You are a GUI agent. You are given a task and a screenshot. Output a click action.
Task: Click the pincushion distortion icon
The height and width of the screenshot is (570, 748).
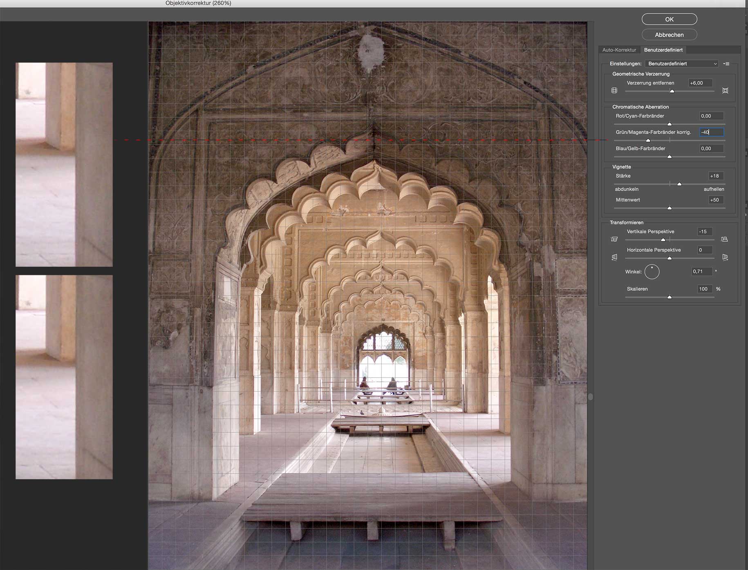(725, 90)
